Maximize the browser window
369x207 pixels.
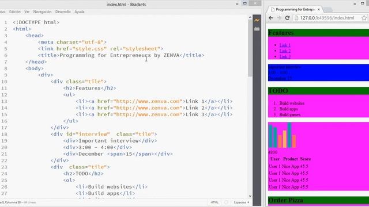tap(363, 3)
